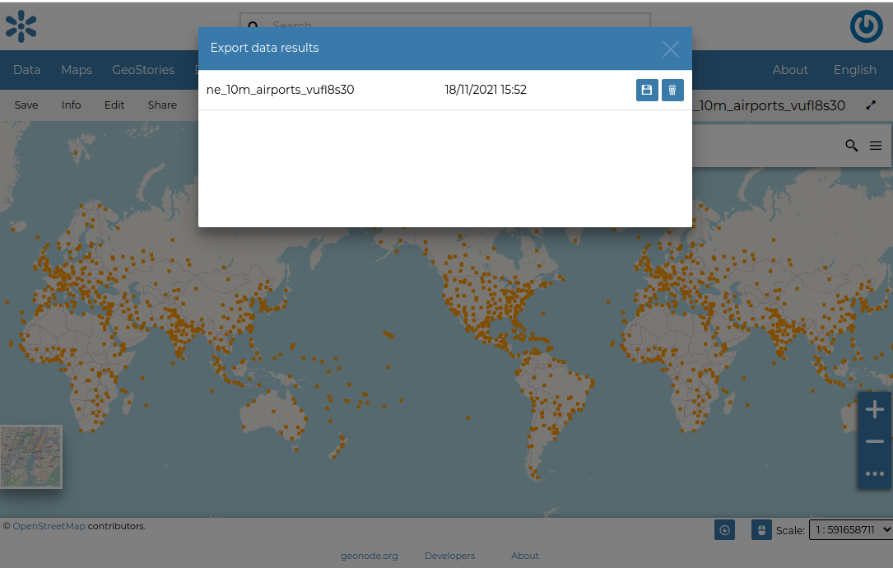Click the geonode.org footer link
The height and width of the screenshot is (568, 893).
(x=369, y=556)
